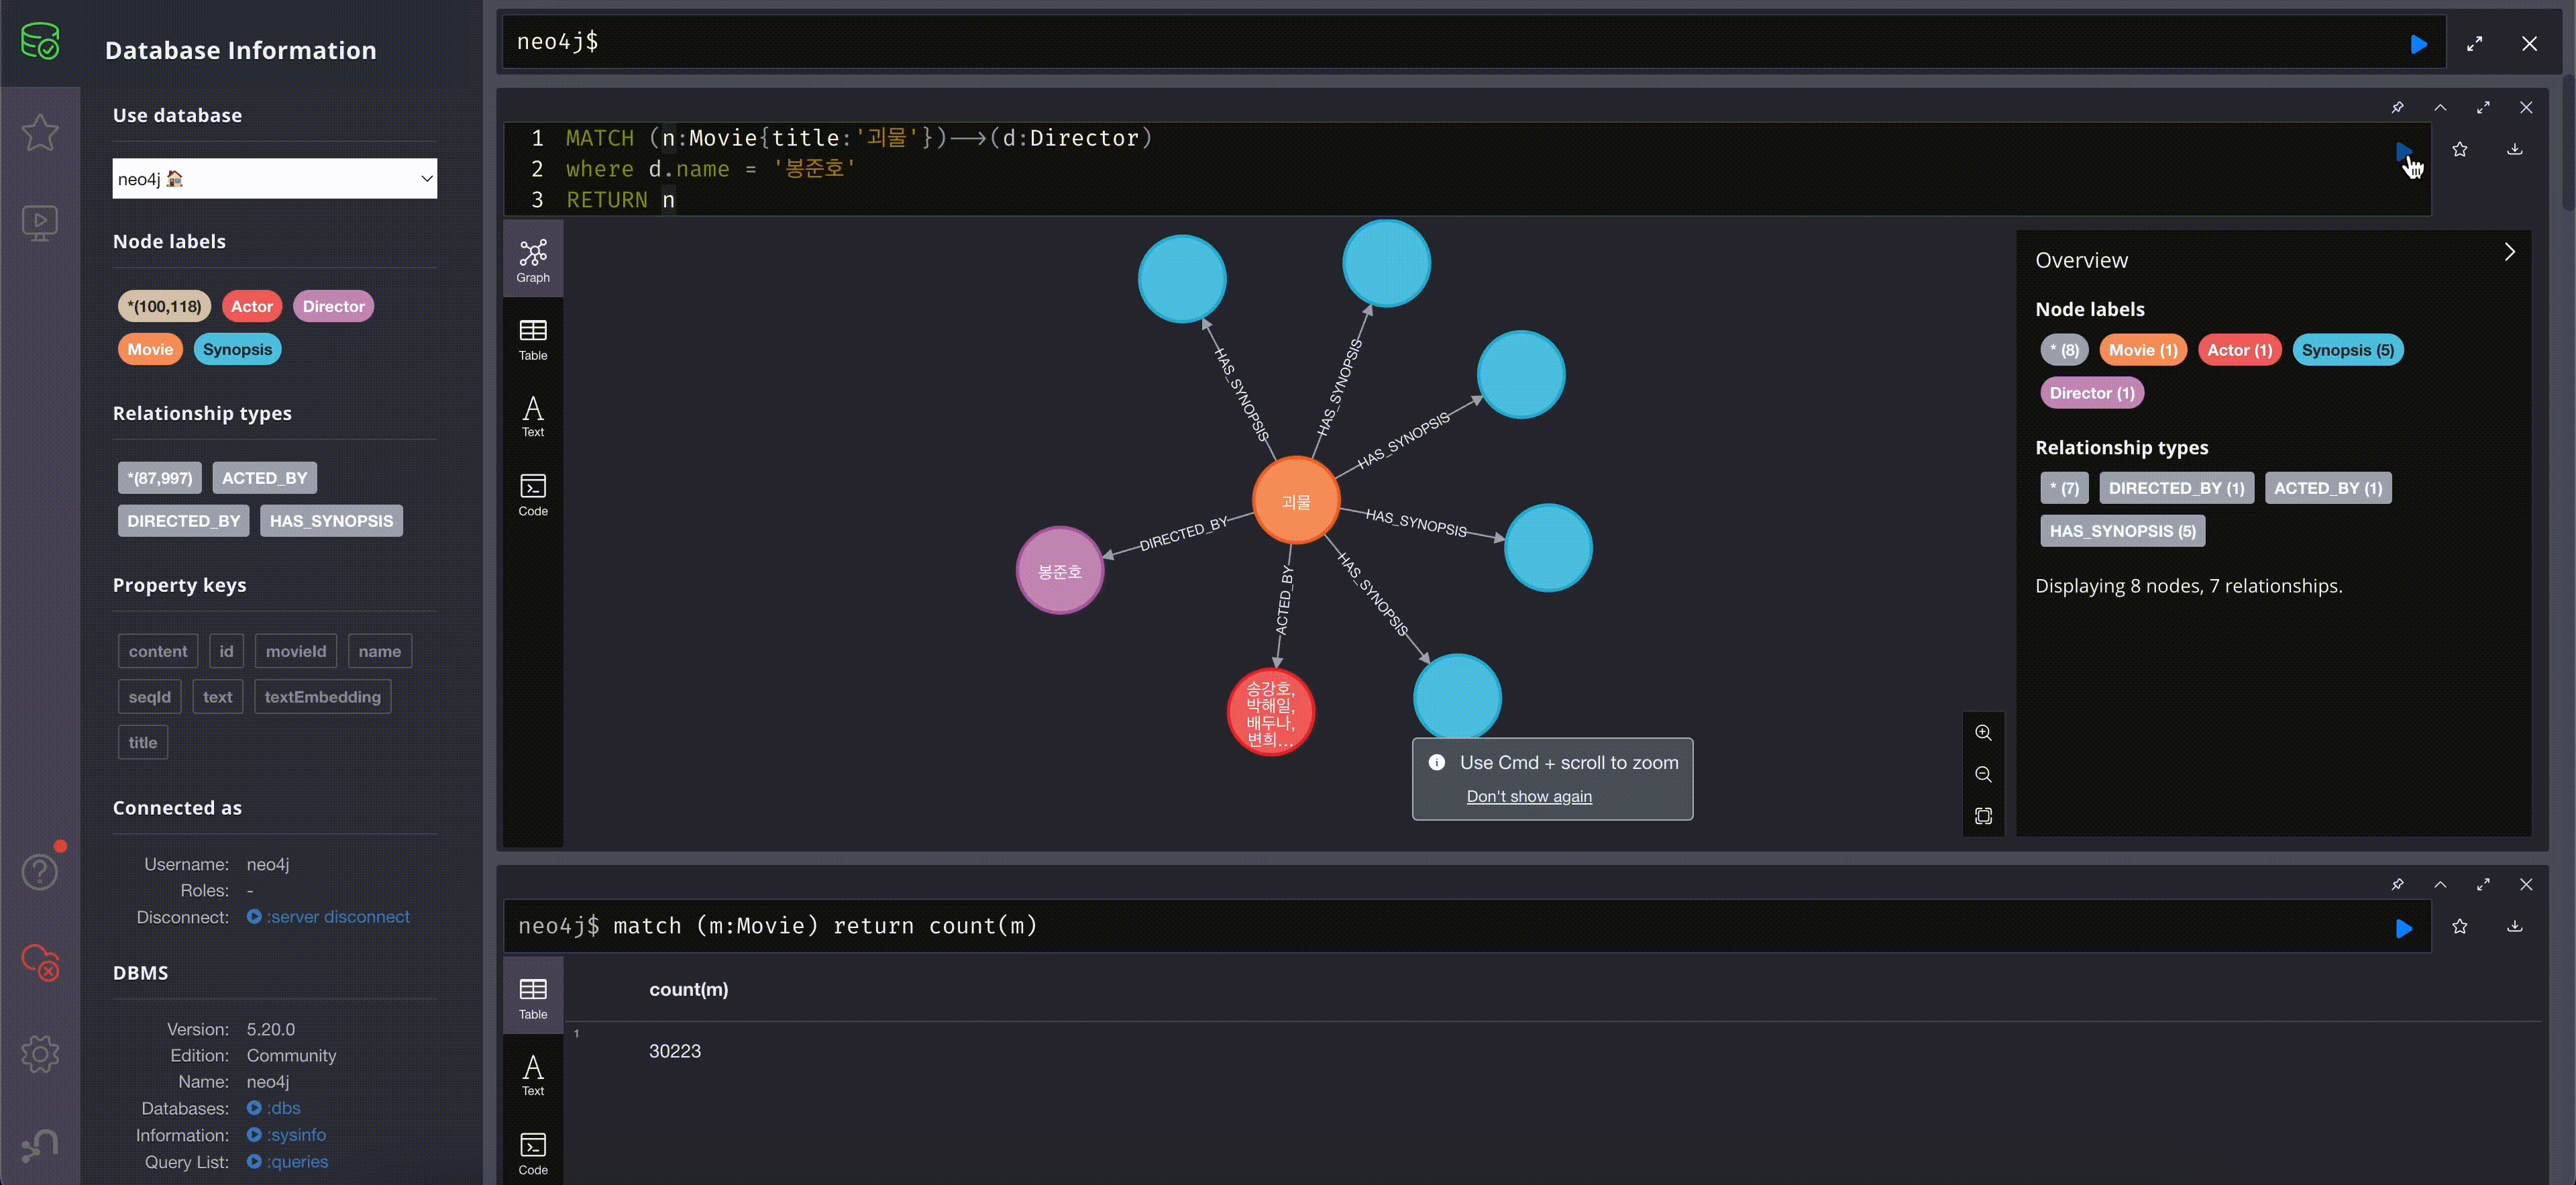Switch to Code view in graph frame
Viewport: 2576px width, 1185px height.
tap(533, 495)
